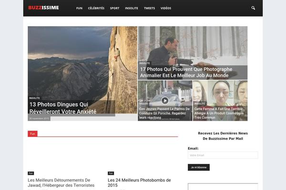Screen dimensions: 286x190
Task: Open the Vidéos menu item
Action: pos(166,8)
